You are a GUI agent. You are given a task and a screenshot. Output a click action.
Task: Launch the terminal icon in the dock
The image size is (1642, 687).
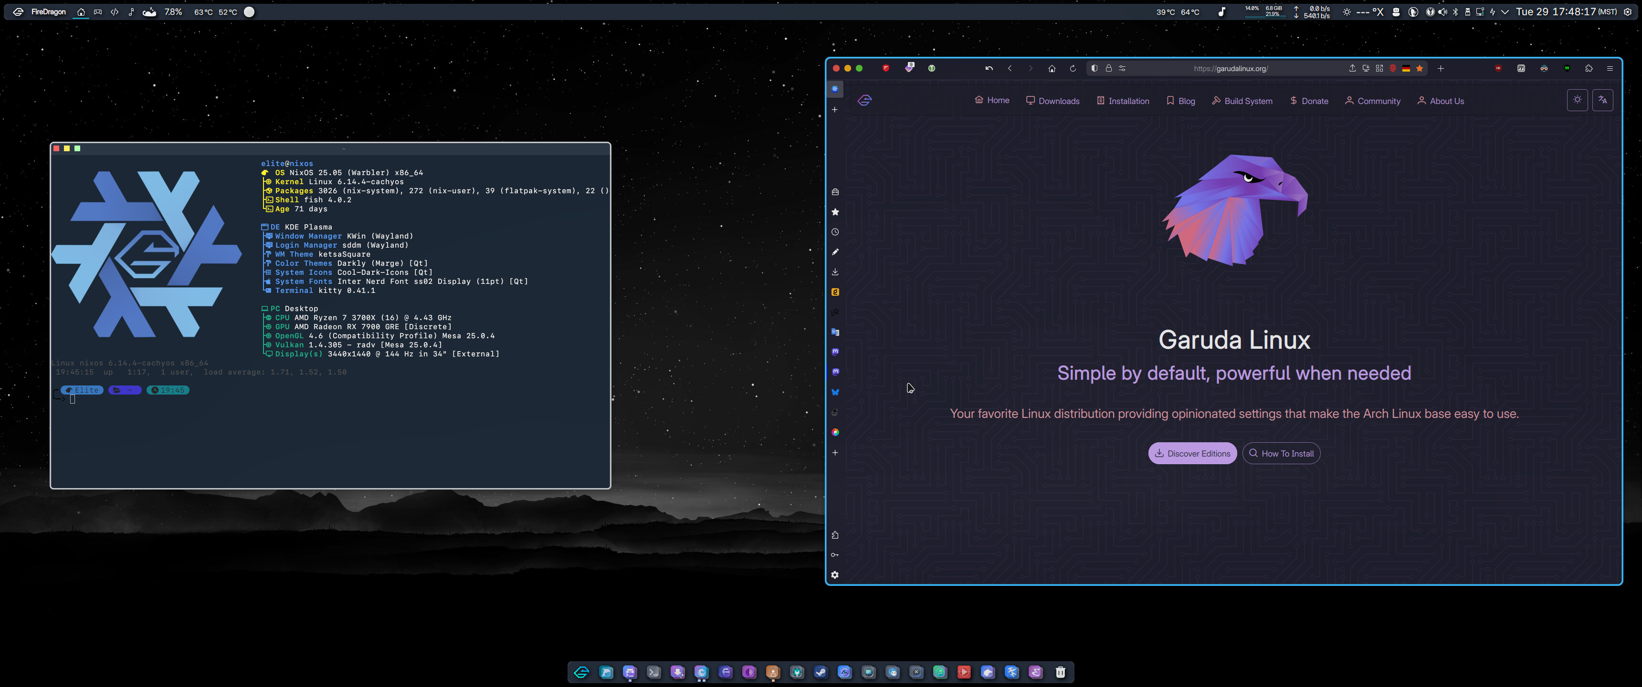pyautogui.click(x=653, y=672)
